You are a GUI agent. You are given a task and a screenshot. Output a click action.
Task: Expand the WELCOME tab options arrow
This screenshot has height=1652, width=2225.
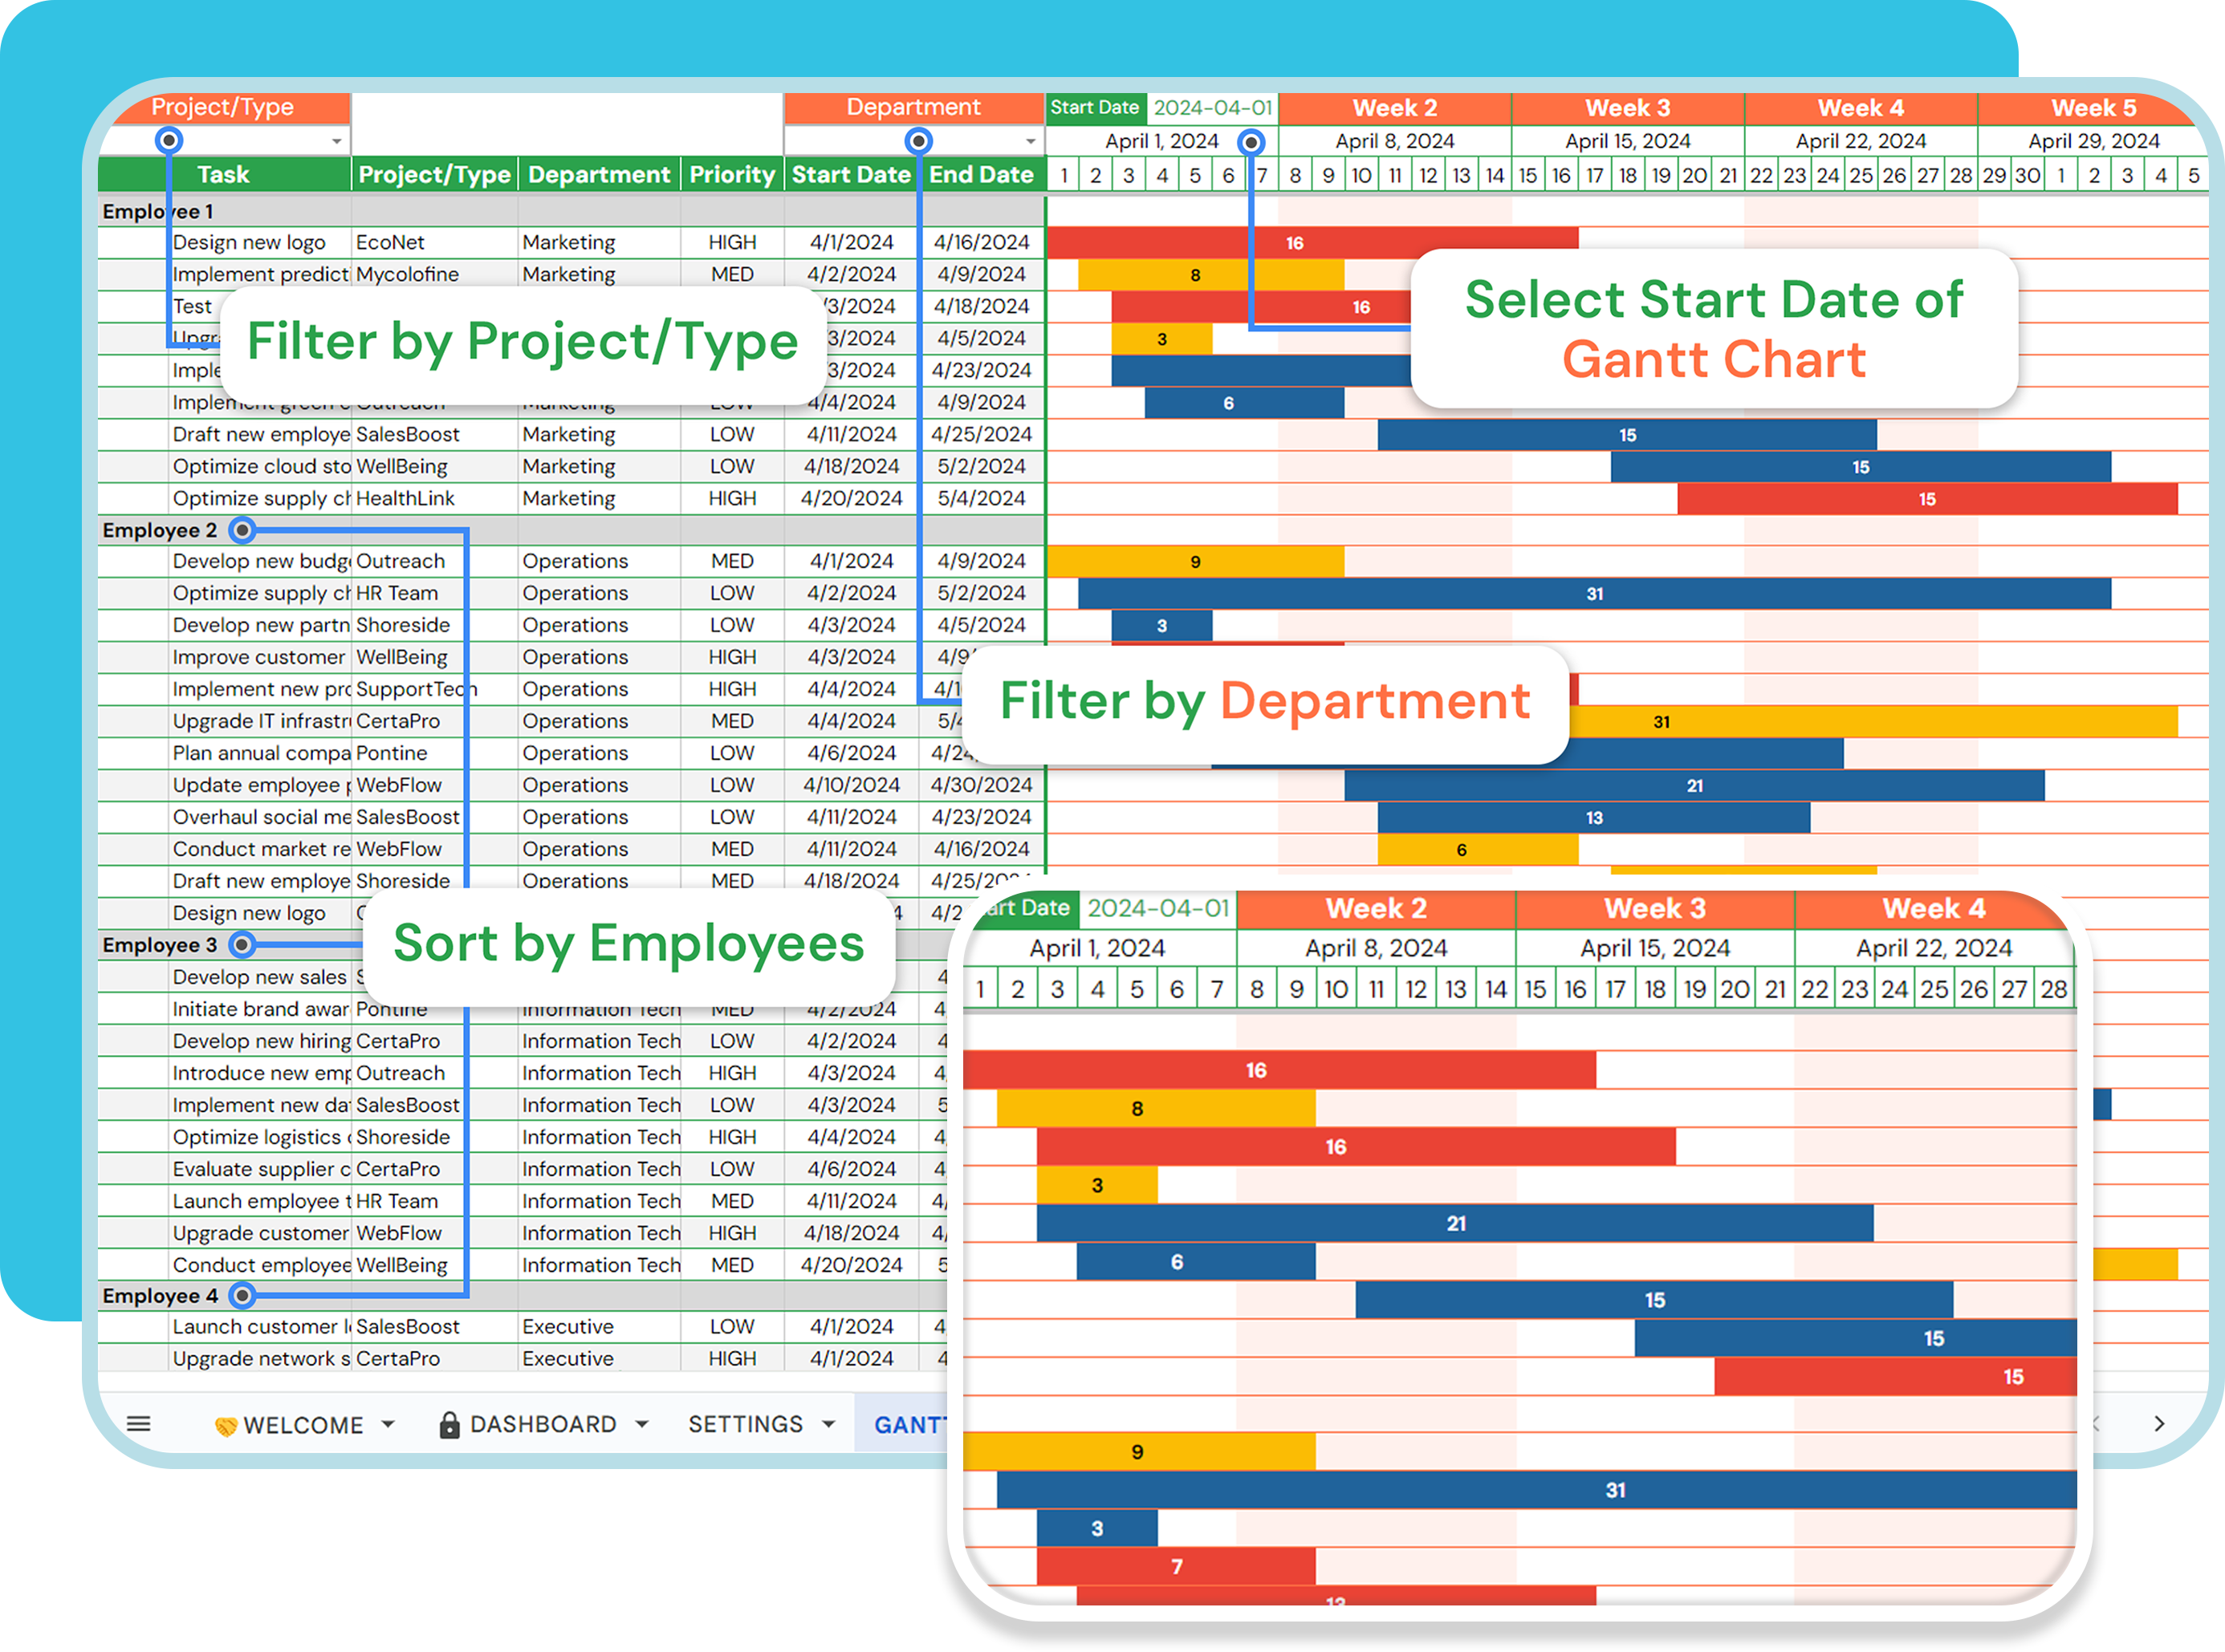tap(388, 1424)
